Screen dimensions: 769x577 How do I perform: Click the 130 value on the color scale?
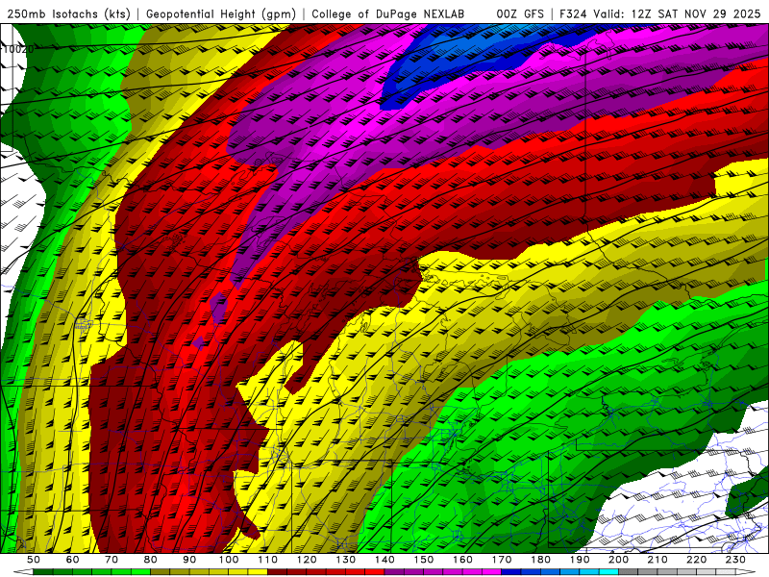coord(346,560)
